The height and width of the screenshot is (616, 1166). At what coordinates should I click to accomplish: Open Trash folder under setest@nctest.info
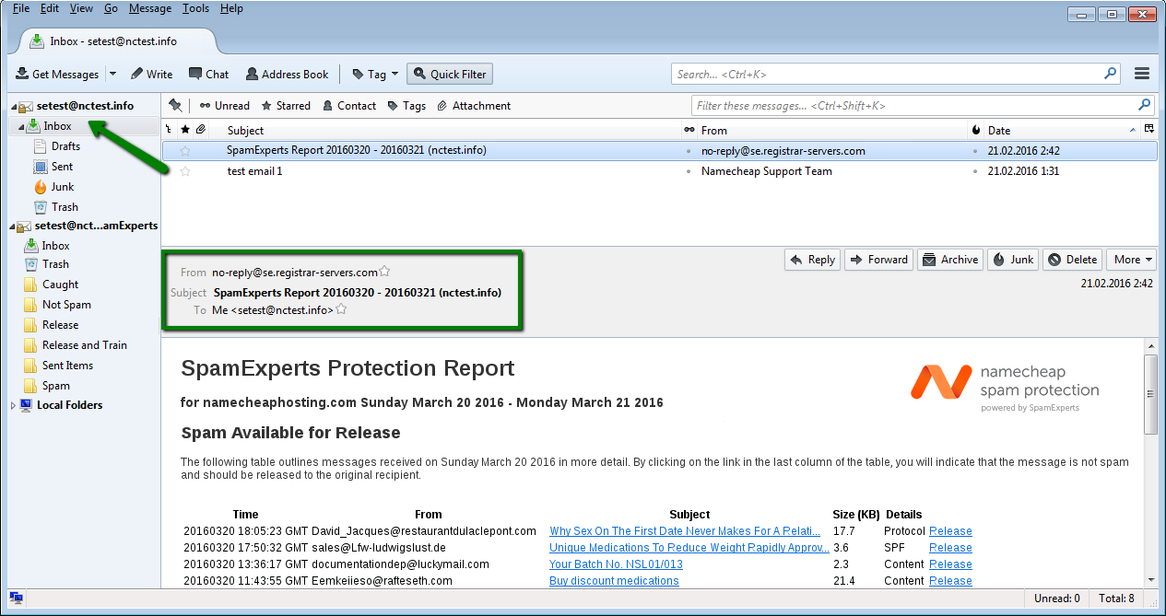(x=65, y=207)
